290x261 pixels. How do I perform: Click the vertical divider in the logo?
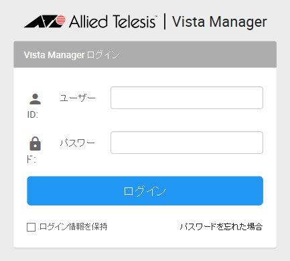(x=165, y=21)
